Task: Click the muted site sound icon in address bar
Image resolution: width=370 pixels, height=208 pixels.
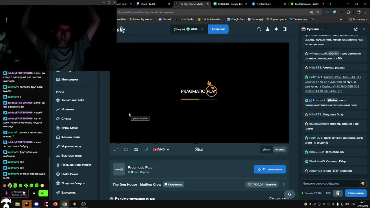Action: (x=311, y=12)
